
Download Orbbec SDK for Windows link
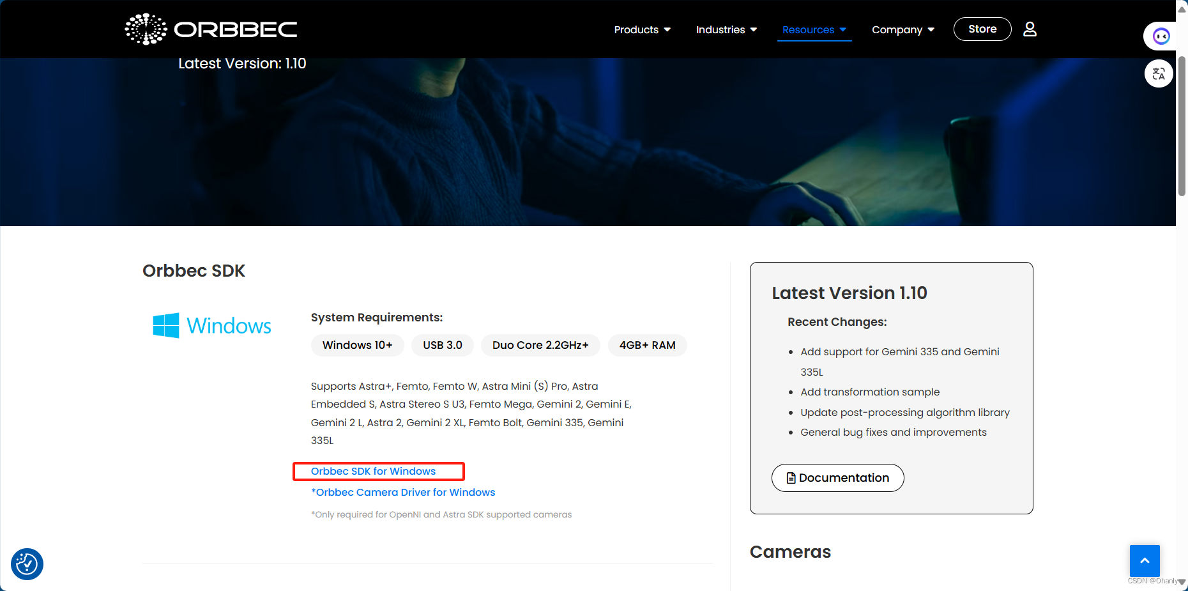pos(373,472)
